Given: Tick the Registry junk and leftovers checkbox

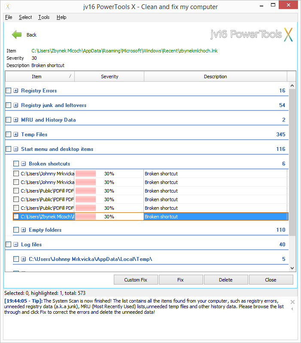Looking at the screenshot, I should tap(8, 105).
